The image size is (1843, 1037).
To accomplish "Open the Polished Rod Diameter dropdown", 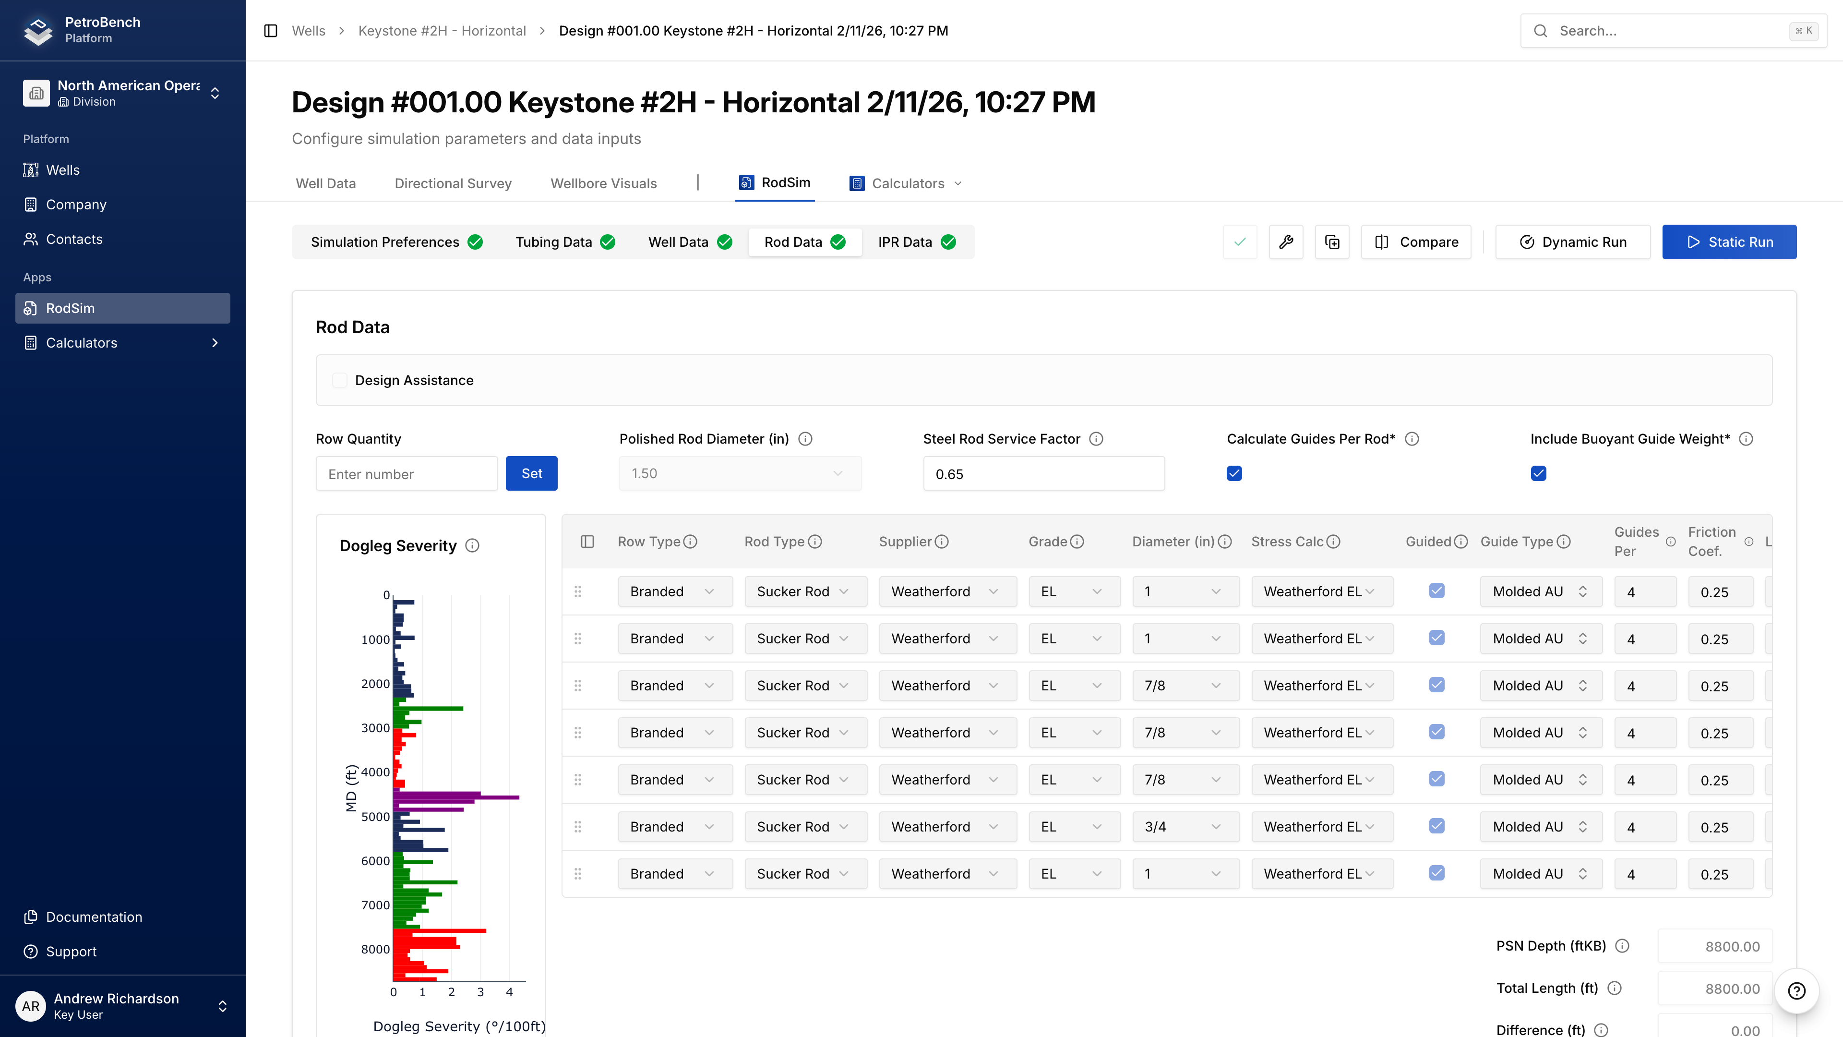I will click(740, 474).
